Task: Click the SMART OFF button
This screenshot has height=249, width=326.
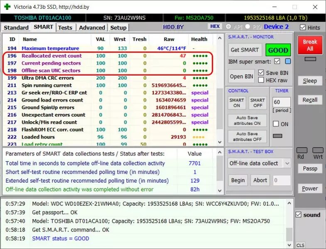Action: (x=257, y=103)
